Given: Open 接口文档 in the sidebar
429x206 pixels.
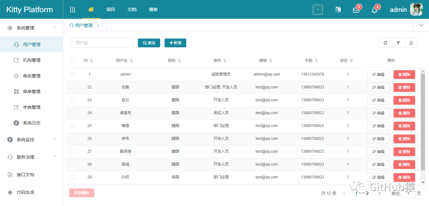Looking at the screenshot, I should pos(31,175).
